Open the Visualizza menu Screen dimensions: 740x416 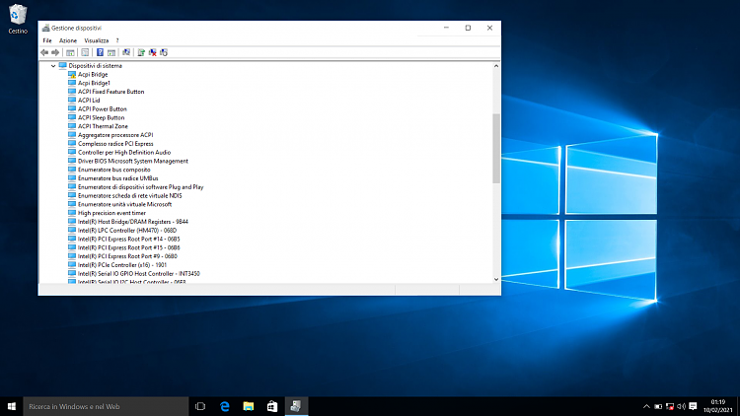tap(97, 40)
